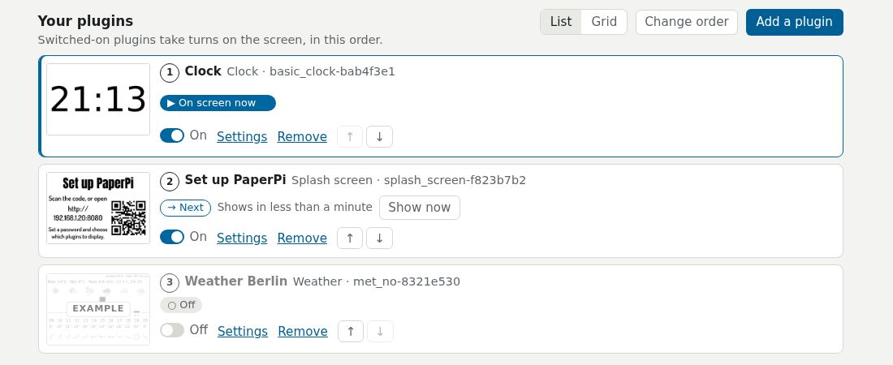Click the Next badge on Set up PaperPi

[x=185, y=208]
